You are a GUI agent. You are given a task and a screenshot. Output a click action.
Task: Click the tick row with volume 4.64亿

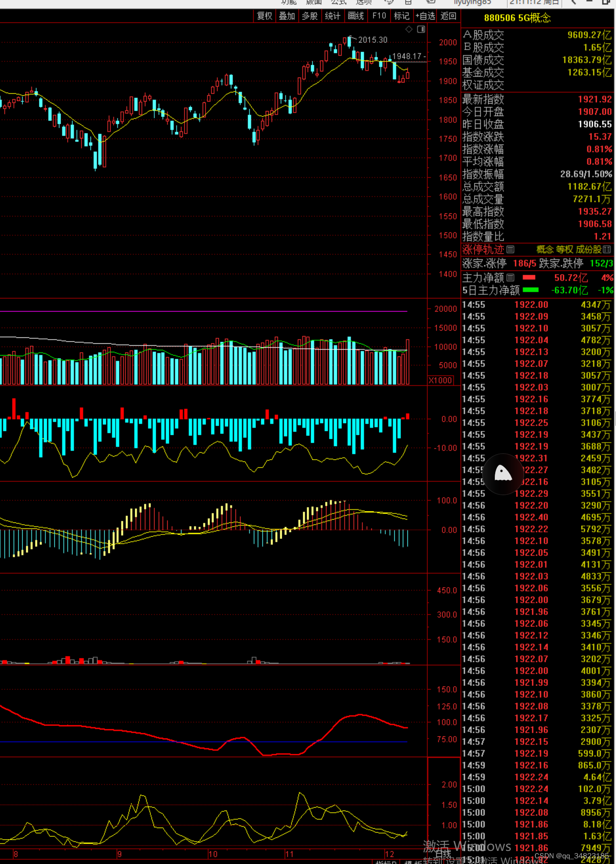pos(537,777)
